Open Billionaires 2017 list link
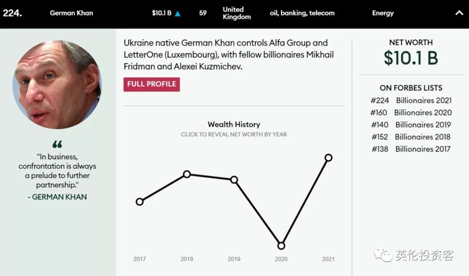 [x=423, y=149]
